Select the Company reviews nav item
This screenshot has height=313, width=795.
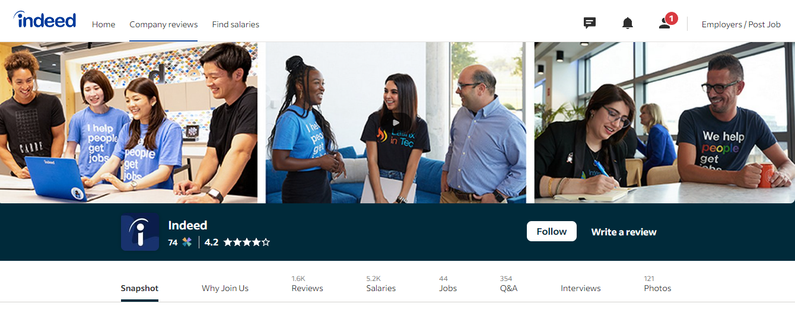[x=164, y=24]
